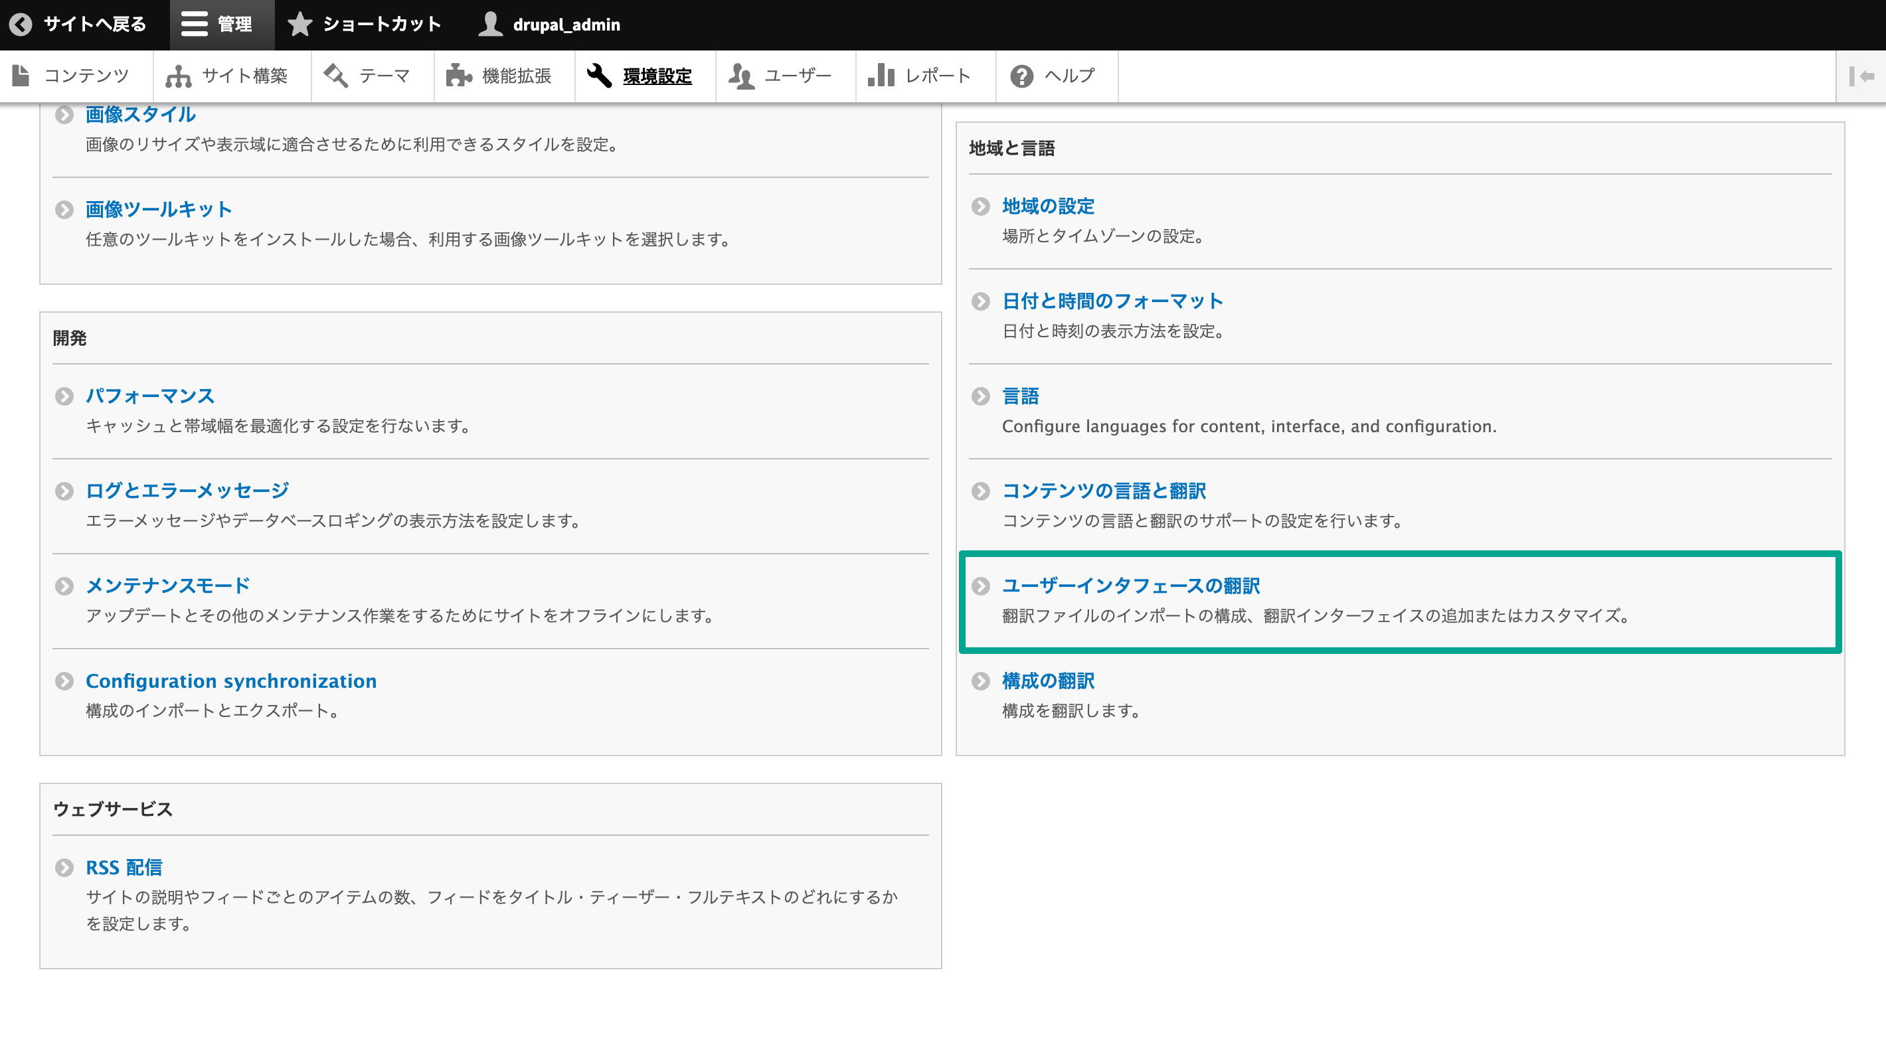The height and width of the screenshot is (1037, 1886).
Task: Toggle the 管理 toolbar tab
Action: pos(222,24)
